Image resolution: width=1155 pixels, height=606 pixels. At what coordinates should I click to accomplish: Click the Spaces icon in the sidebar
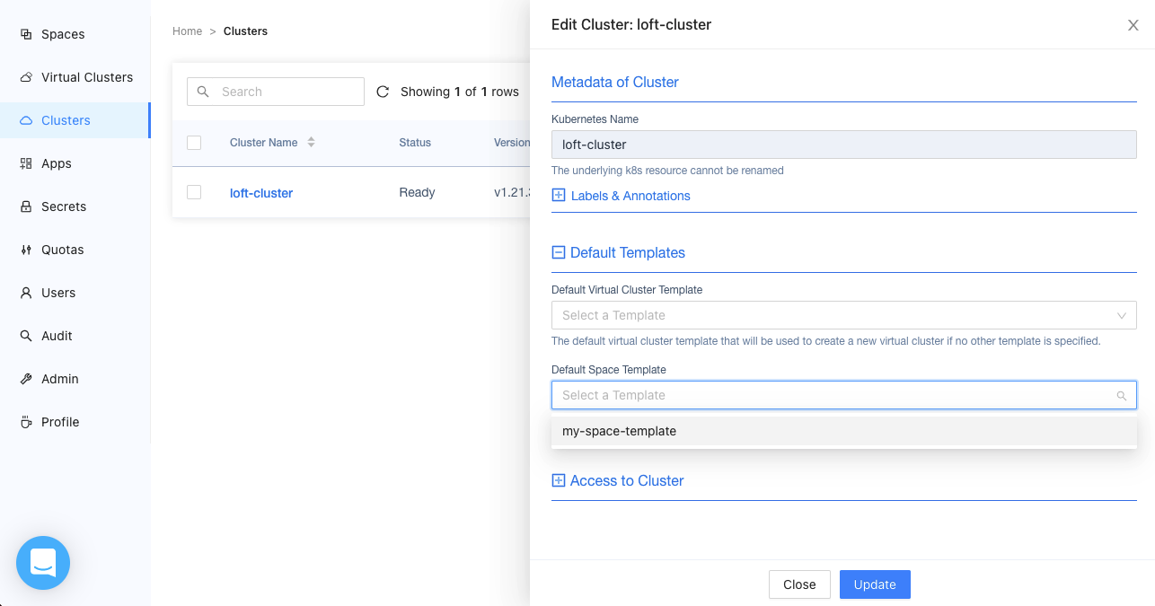[x=26, y=34]
